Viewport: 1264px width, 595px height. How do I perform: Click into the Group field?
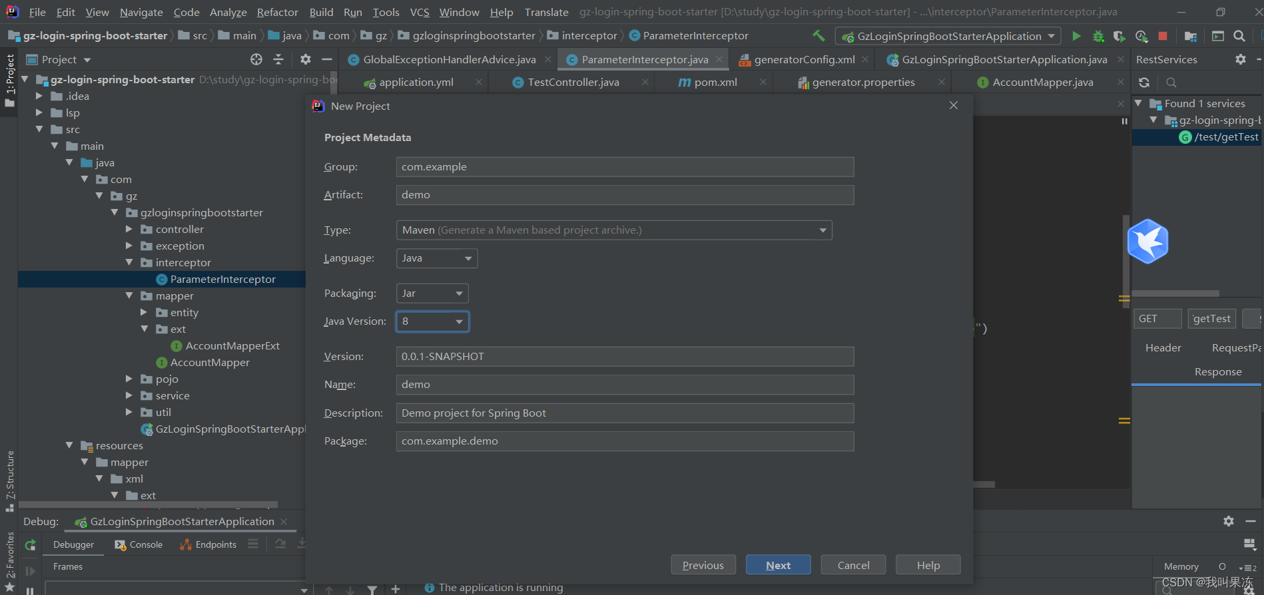click(625, 166)
